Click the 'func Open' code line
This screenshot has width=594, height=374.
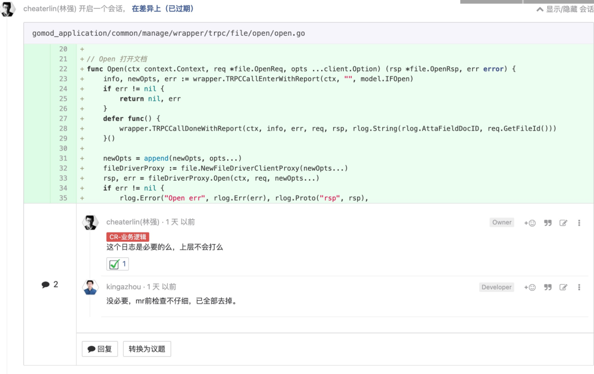[x=301, y=69]
